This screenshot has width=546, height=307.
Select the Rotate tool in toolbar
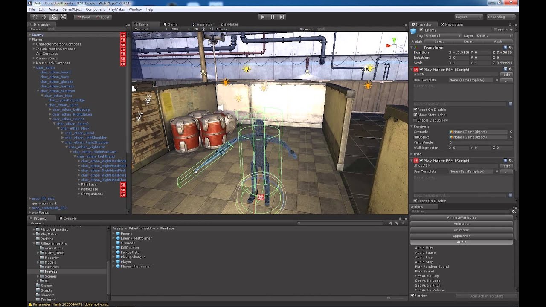[54, 17]
